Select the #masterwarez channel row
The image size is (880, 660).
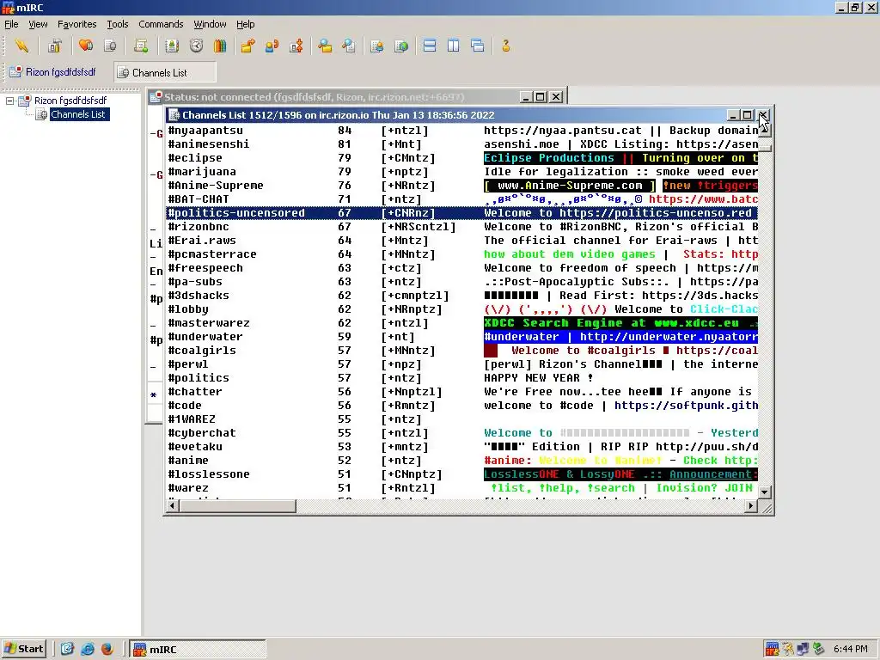(x=462, y=323)
